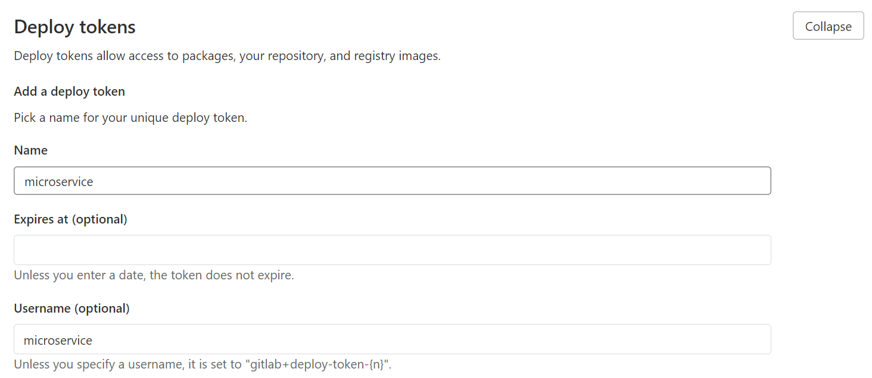The image size is (872, 378).
Task: Click the Username (optional) label
Action: coord(71,308)
